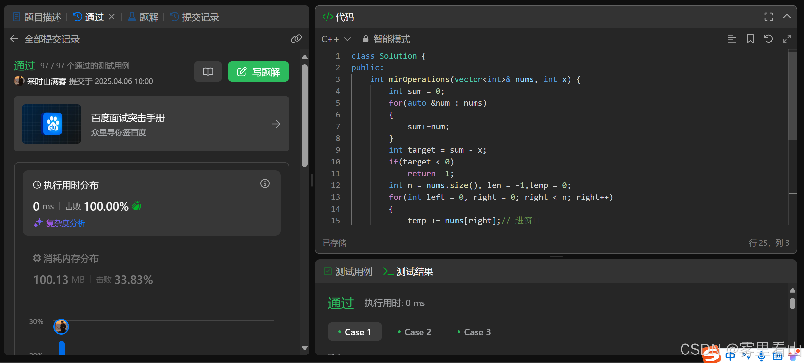Click the back arrow beside 全部提交记录
This screenshot has width=804, height=363.
[14, 39]
